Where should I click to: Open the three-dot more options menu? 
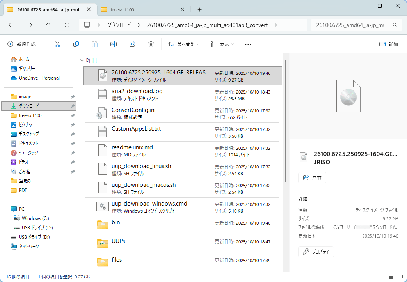click(x=248, y=44)
